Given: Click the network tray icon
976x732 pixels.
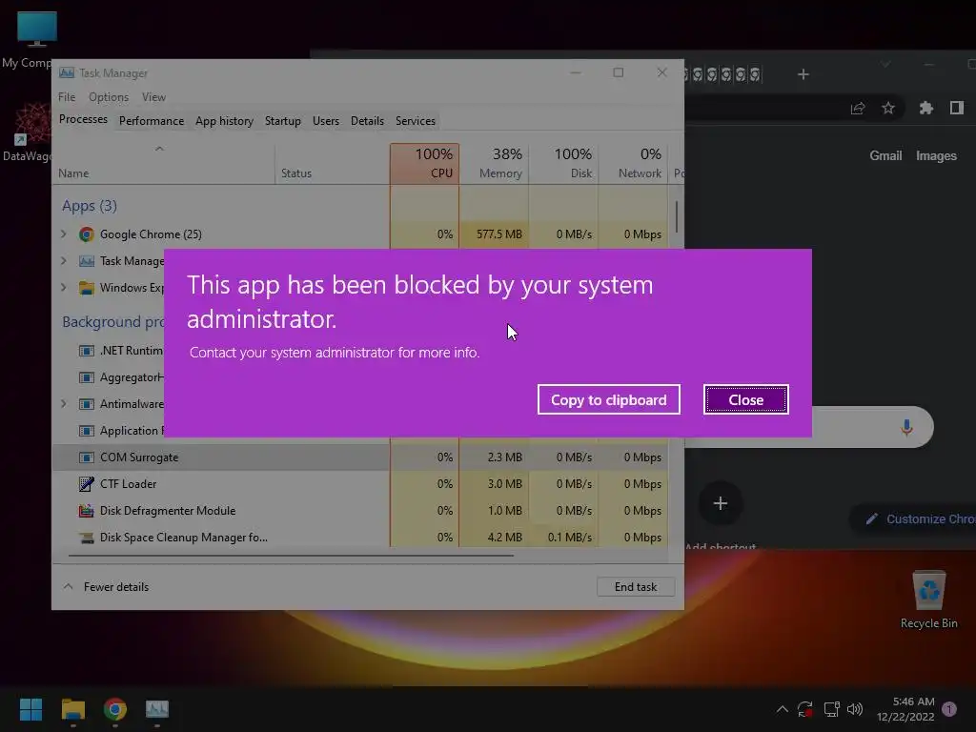Looking at the screenshot, I should coord(831,709).
